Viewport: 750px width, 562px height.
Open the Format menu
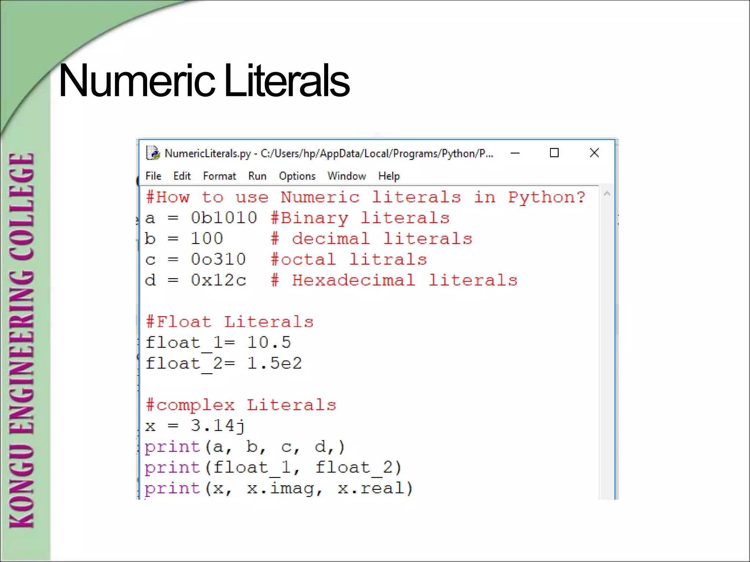coord(219,176)
